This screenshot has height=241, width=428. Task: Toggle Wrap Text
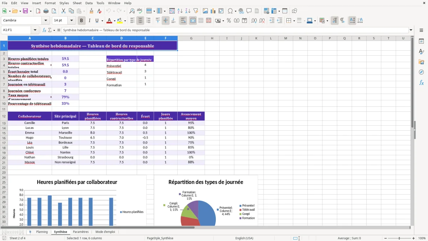pyautogui.click(x=183, y=21)
